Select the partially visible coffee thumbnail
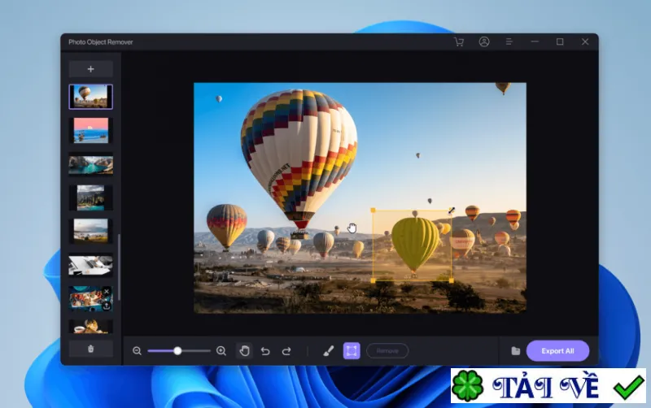 (91, 326)
